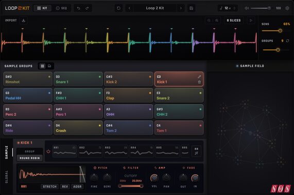Play the sliced loop
Screen dimensions: 294x195
tap(251, 21)
